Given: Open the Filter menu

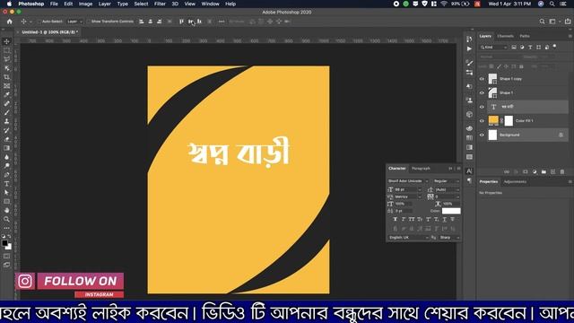Looking at the screenshot, I should click(160, 4).
